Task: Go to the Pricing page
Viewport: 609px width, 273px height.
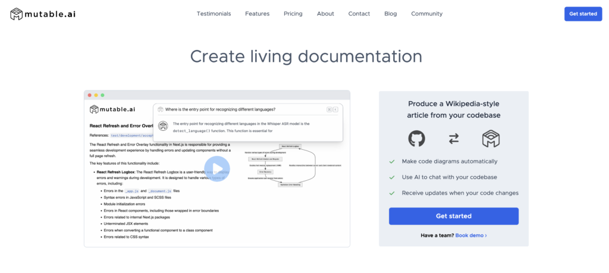Action: (x=293, y=14)
